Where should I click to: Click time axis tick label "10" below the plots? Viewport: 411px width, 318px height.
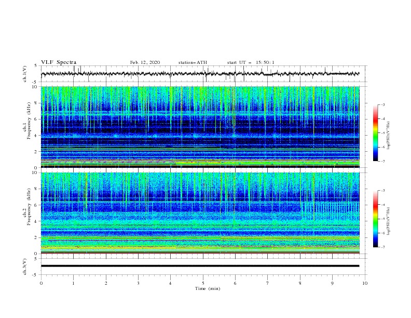[365, 283]
